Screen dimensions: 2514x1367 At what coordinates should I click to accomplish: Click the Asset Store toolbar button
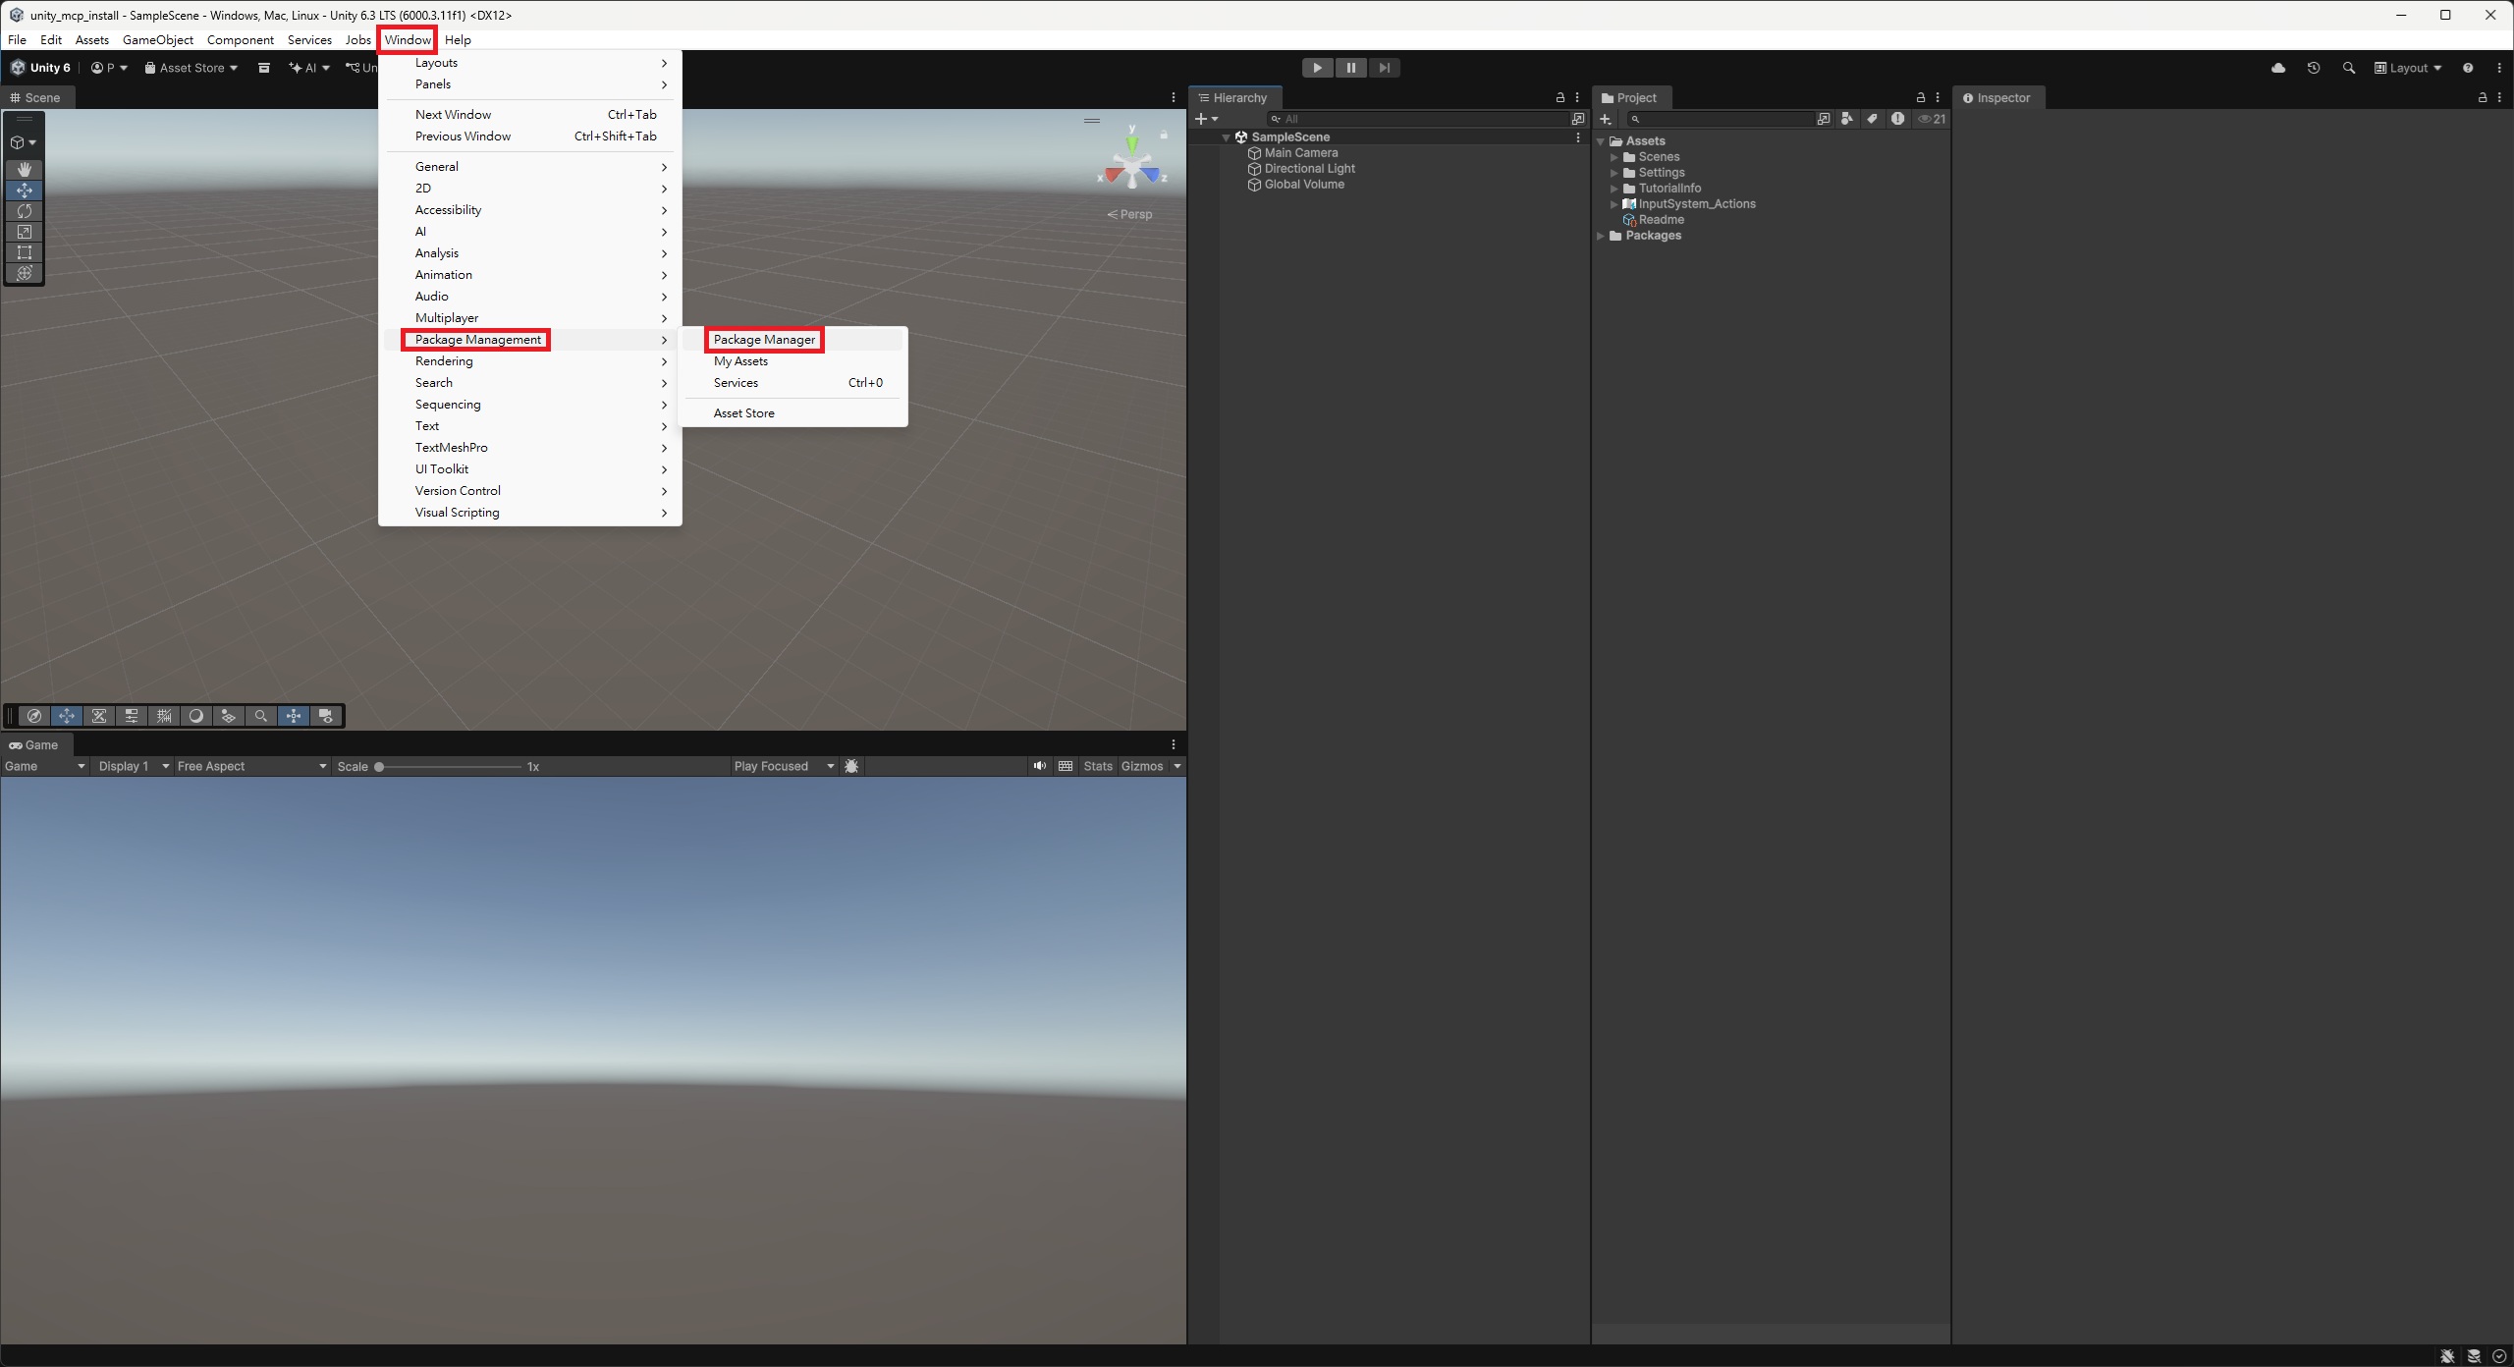191,68
